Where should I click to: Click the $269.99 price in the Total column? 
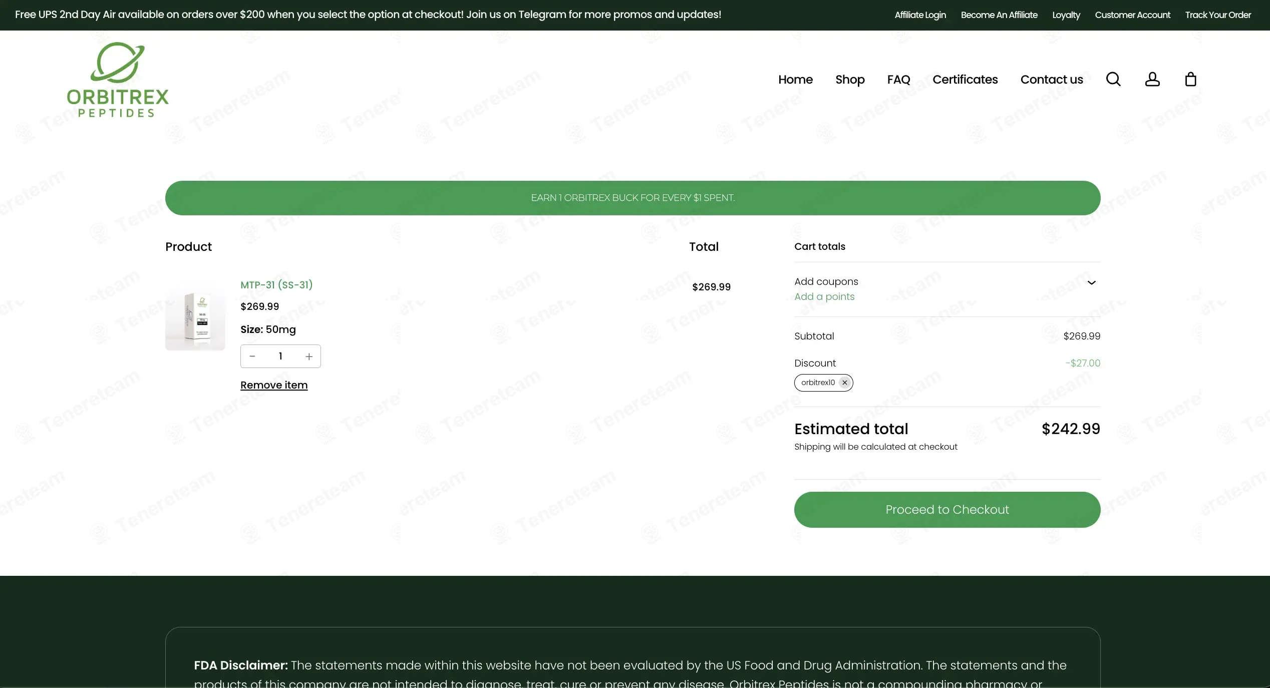pos(711,287)
